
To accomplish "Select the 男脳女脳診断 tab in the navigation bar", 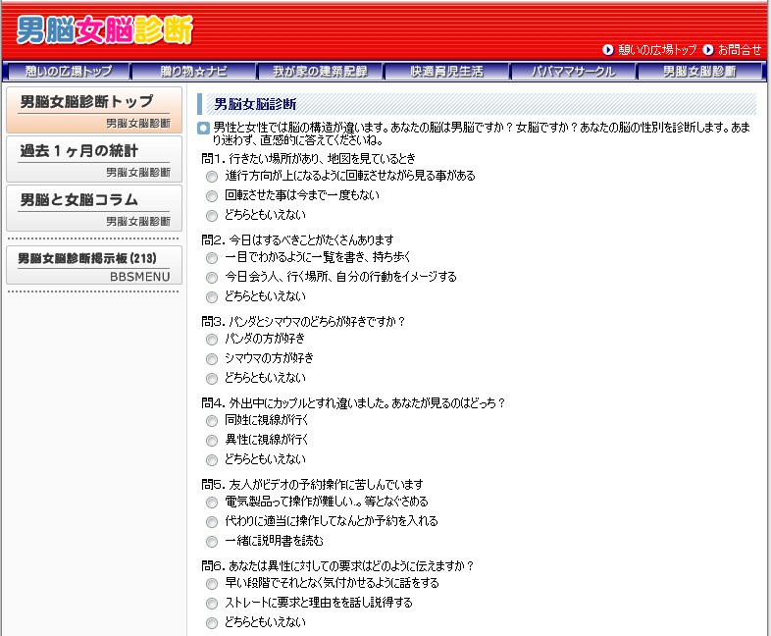I will [x=699, y=72].
